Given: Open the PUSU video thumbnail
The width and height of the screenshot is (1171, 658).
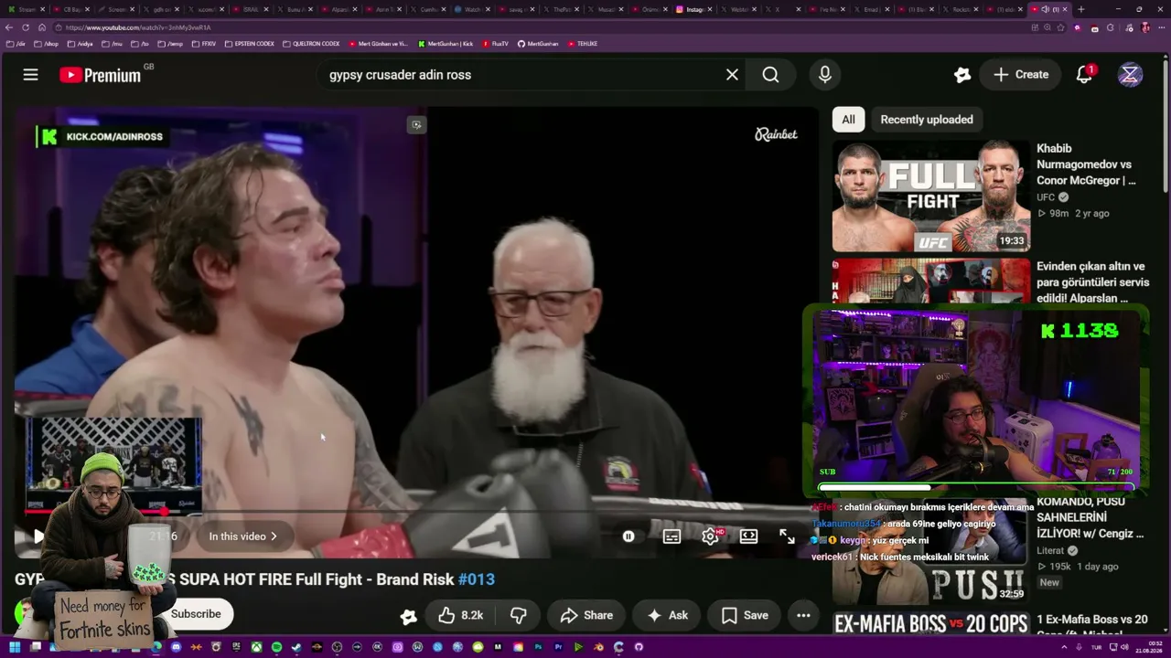Looking at the screenshot, I should pyautogui.click(x=929, y=552).
